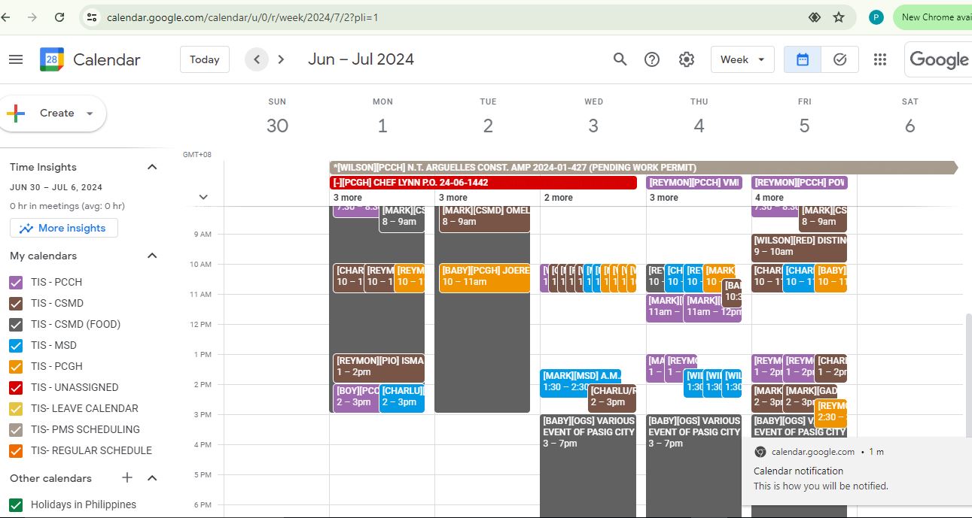
Task: Collapse the Other calendars section
Action: coord(152,478)
